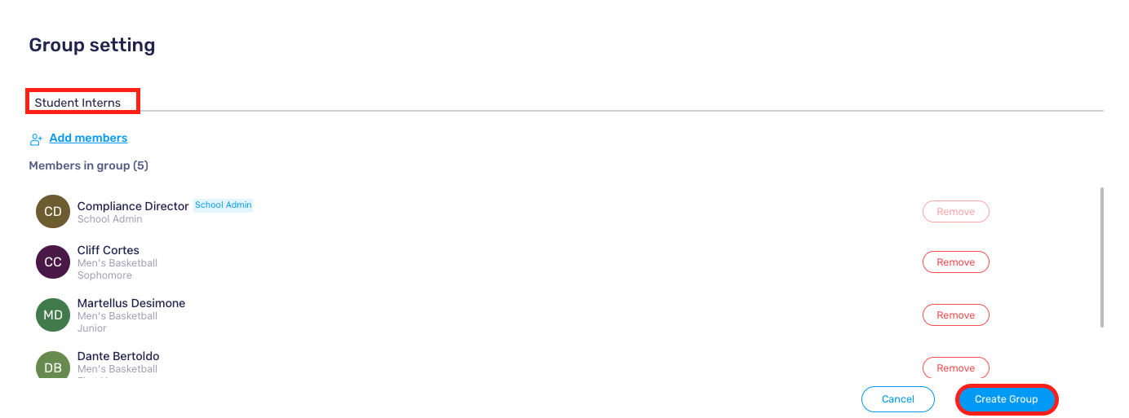The width and height of the screenshot is (1129, 418).
Task: Remove Cliff Cortes from the group
Action: pyautogui.click(x=955, y=262)
